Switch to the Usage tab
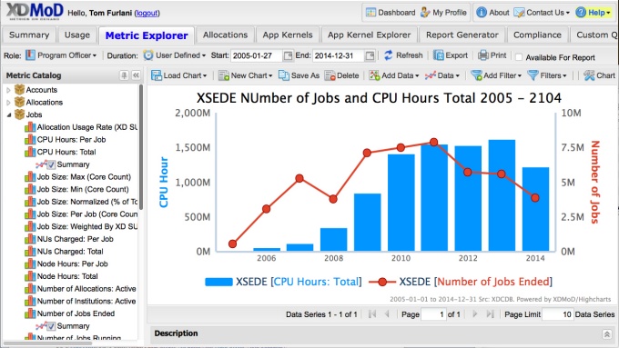Image resolution: width=619 pixels, height=348 pixels. pos(77,35)
